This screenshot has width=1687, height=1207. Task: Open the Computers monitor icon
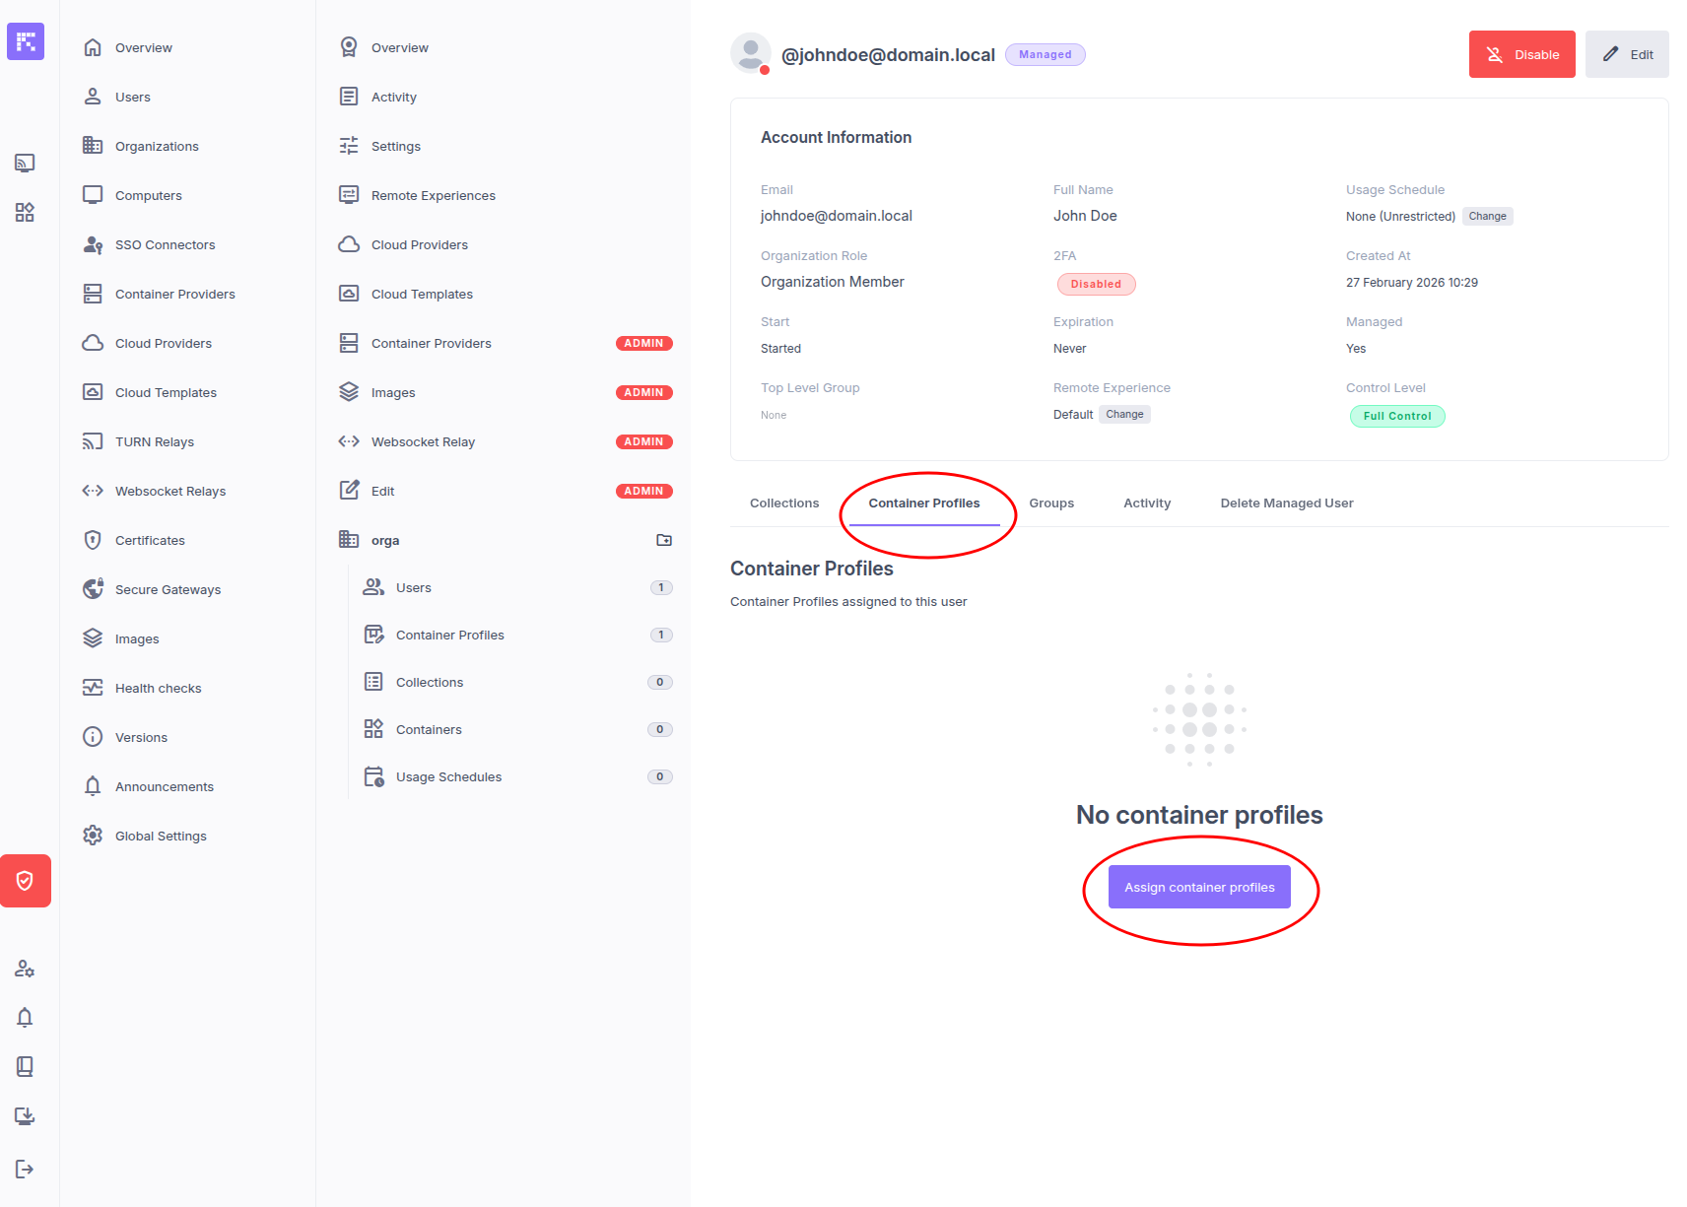click(93, 195)
